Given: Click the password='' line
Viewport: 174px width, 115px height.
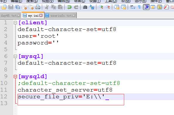Looking at the screenshot, I should click(x=38, y=43).
